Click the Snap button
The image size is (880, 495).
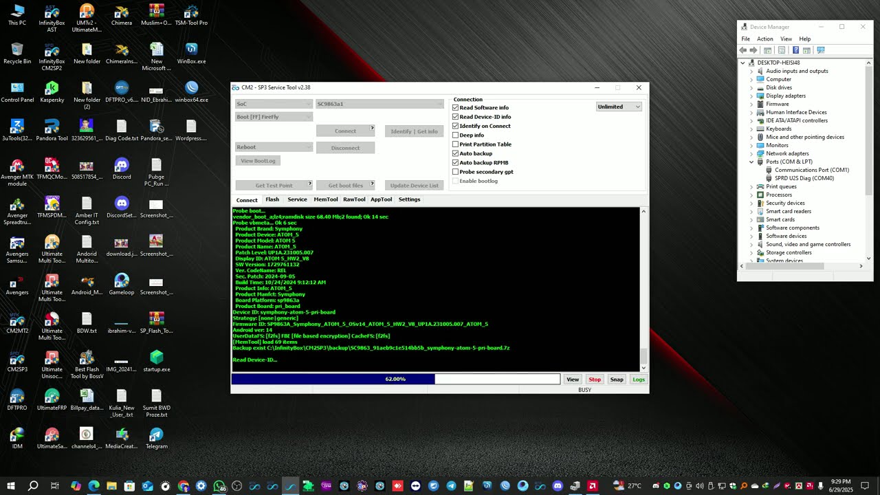(617, 379)
